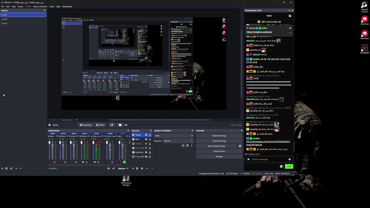Open the Edit menu
The width and height of the screenshot is (370, 208).
click(x=8, y=6)
